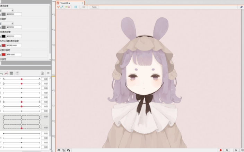
Task: Click the #FF0000 hex color field
Action: click(14, 55)
